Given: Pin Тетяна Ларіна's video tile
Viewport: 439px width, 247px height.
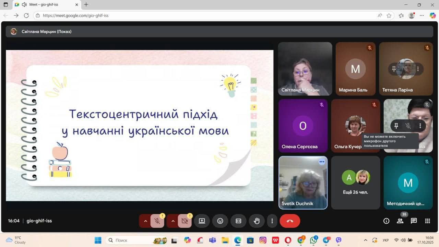Looking at the screenshot, I should (394, 69).
